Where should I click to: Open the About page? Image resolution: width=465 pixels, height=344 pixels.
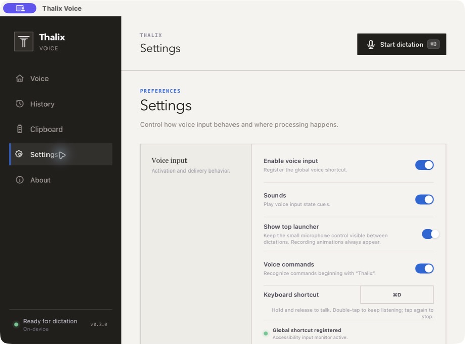pos(61,180)
